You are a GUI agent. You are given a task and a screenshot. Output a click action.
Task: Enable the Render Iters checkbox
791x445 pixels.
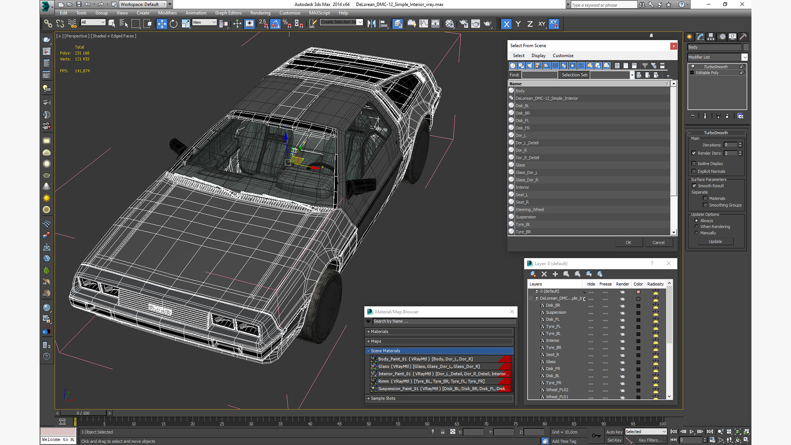pyautogui.click(x=694, y=153)
